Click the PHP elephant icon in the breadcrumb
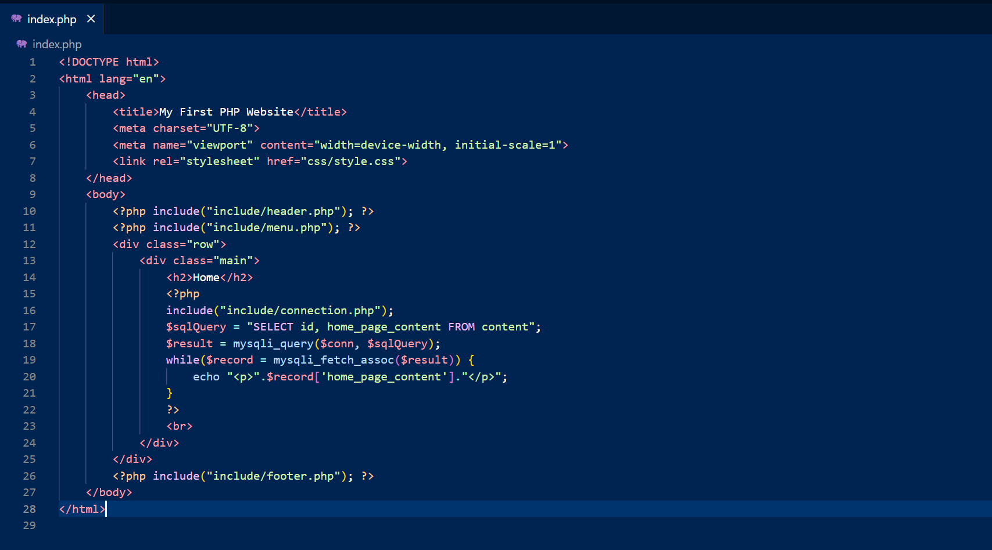 (x=22, y=44)
